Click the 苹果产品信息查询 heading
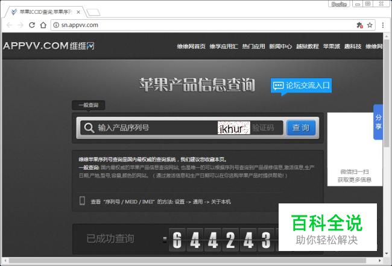Image resolution: width=392 pixels, height=266 pixels. 197,85
